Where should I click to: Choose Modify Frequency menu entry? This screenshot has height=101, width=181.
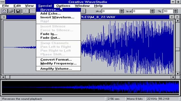[59, 63]
